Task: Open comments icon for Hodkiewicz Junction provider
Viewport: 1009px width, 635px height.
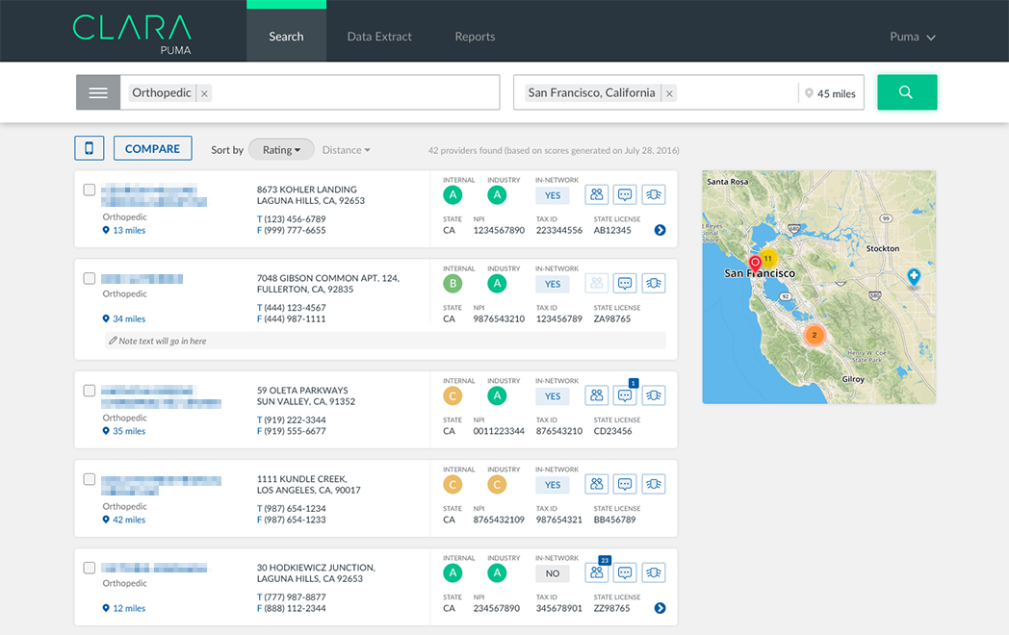Action: click(x=625, y=572)
